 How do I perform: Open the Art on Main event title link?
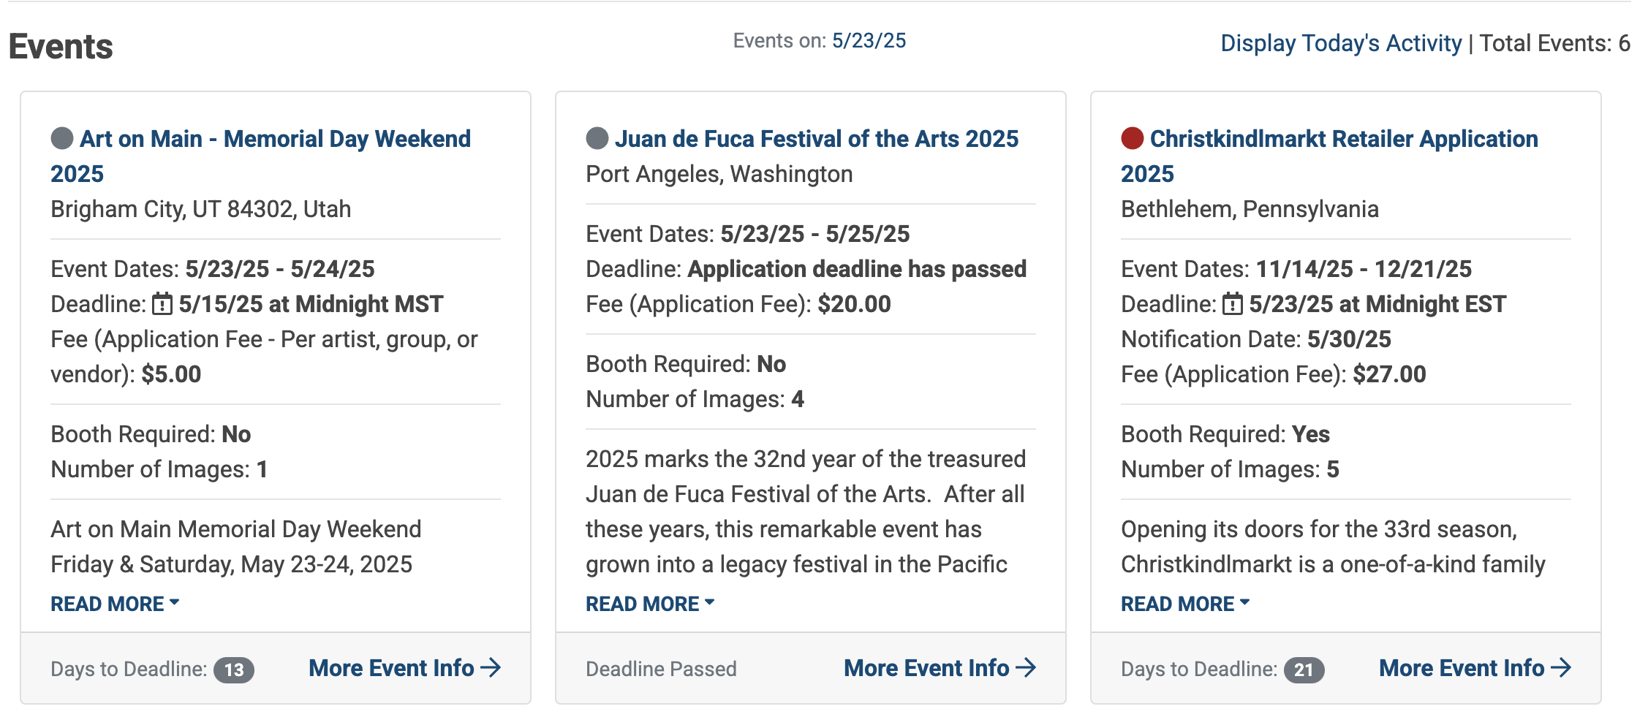(x=276, y=138)
